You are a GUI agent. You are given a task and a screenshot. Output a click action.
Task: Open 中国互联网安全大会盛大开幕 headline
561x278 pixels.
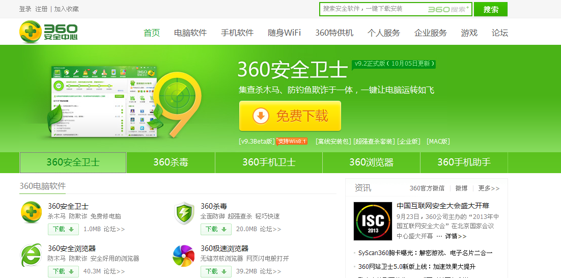443,206
